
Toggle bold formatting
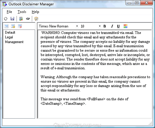[x=105, y=26]
